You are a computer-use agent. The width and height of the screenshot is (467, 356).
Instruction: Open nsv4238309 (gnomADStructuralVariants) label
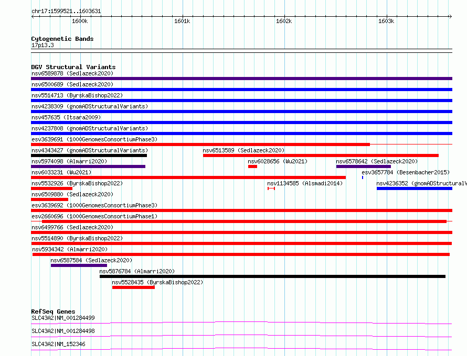point(90,106)
